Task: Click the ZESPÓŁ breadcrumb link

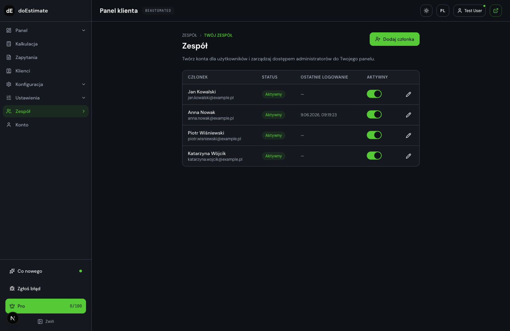Action: click(190, 35)
